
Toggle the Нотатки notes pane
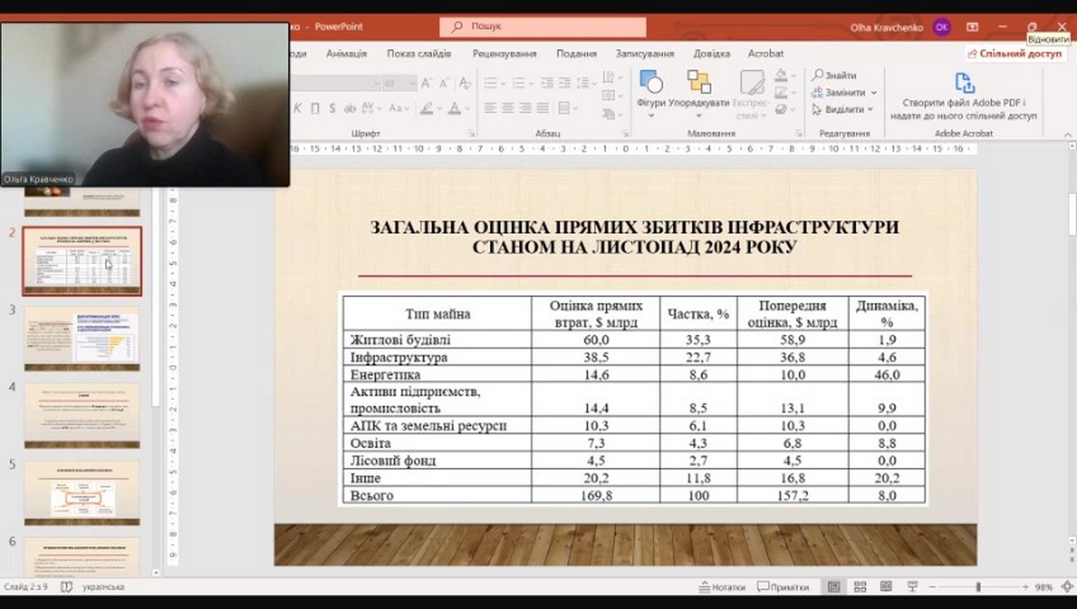(x=722, y=587)
